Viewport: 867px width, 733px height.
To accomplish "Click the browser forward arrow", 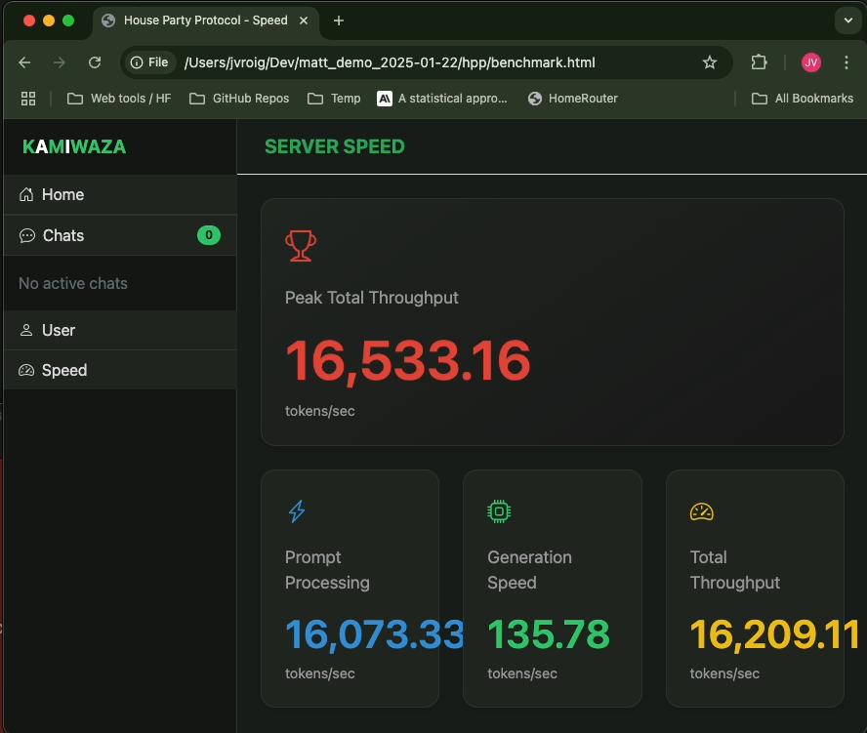I will (60, 62).
